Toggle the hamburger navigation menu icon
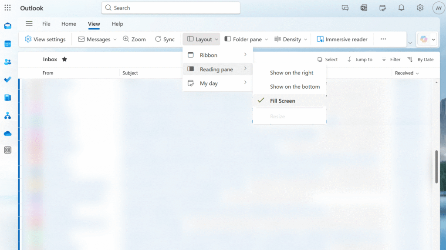 29,24
